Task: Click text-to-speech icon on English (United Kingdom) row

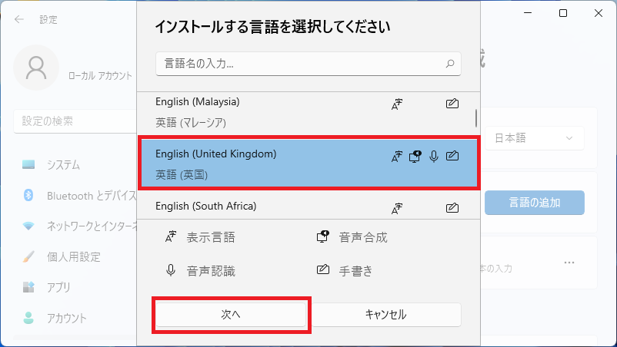Action: [x=415, y=157]
